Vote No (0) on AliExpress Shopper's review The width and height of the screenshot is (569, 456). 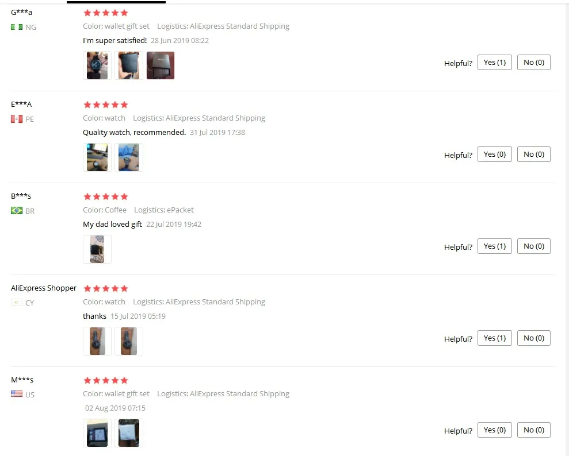(534, 338)
